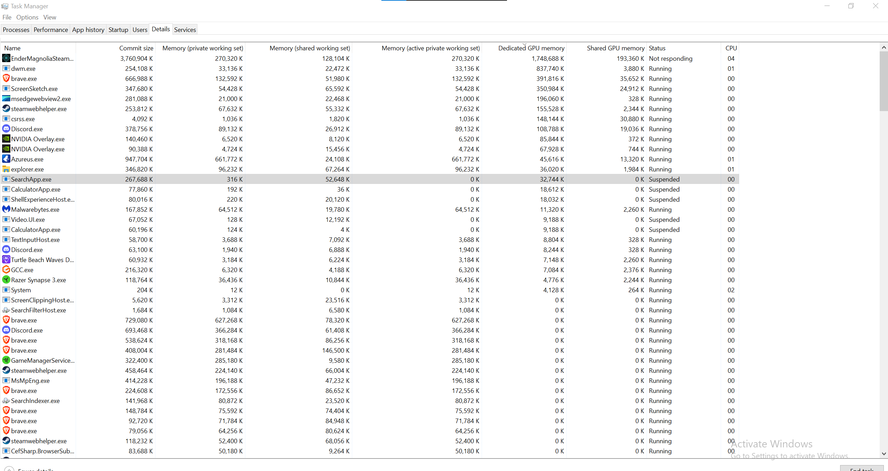Screen dimensions: 888x471
Task: Open the File menu
Action: [x=7, y=17]
